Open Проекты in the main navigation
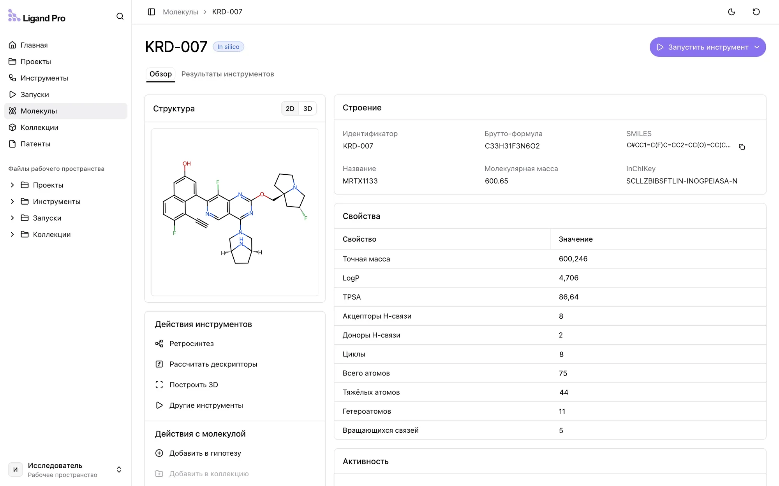This screenshot has height=486, width=779. click(65, 61)
